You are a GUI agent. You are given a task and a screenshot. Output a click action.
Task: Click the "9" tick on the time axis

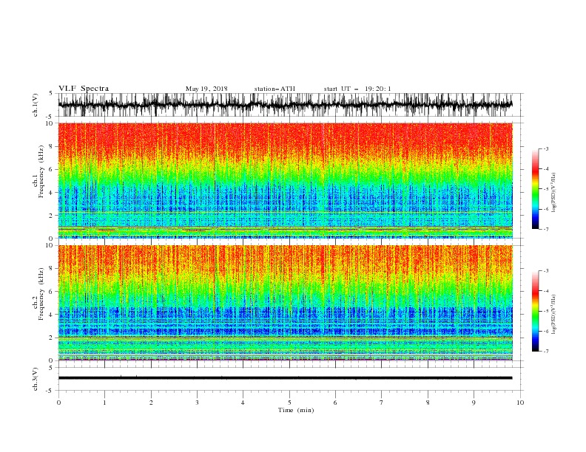coord(474,403)
